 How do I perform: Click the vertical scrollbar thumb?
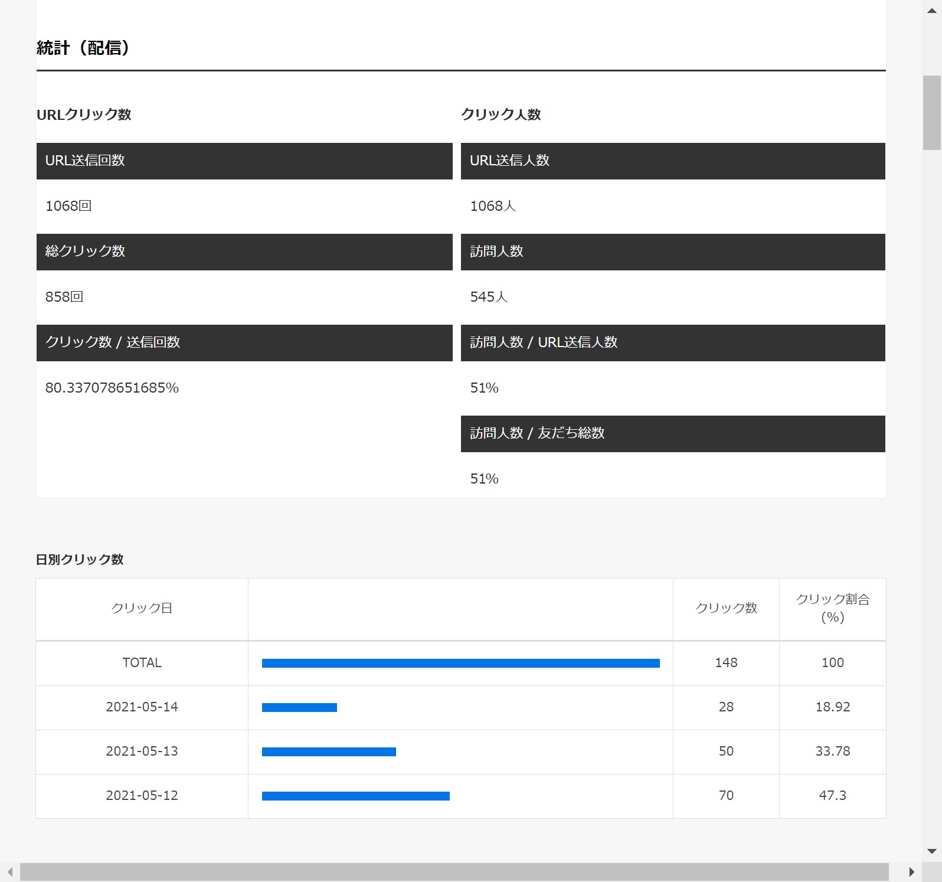(x=932, y=112)
